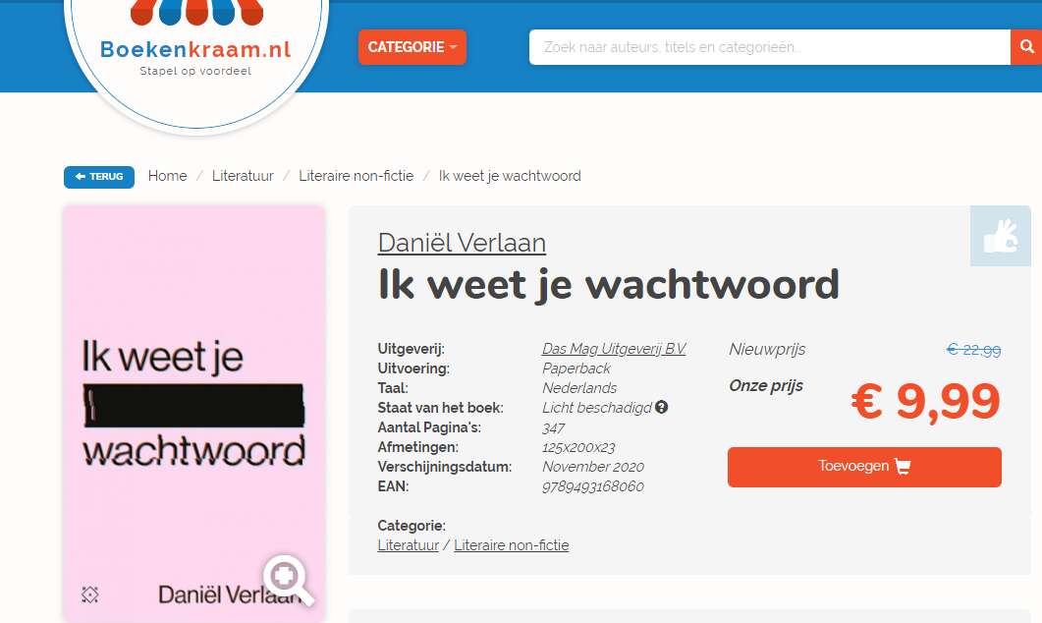Click the OK hand badge icon
Viewport: 1042px width, 623px height.
pos(1000,236)
